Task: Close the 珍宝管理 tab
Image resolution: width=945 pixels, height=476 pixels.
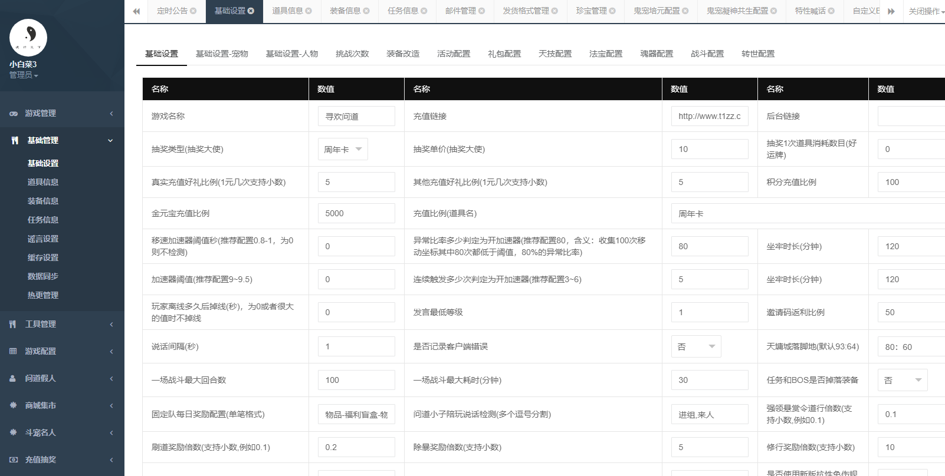Action: click(612, 11)
